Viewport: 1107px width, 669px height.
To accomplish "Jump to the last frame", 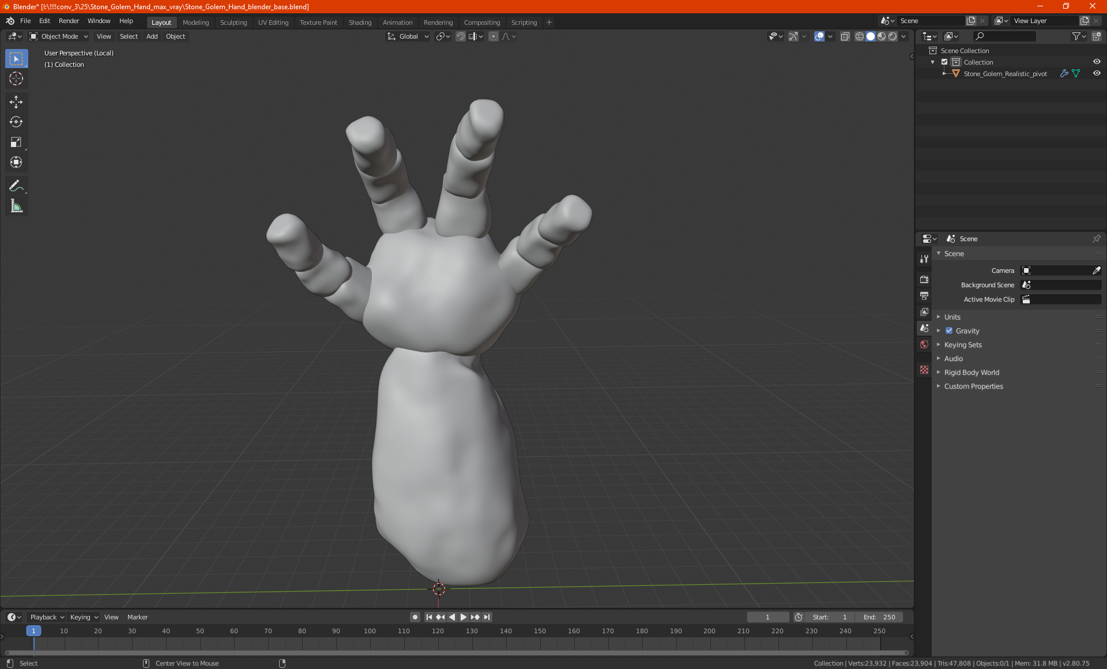I will (487, 617).
